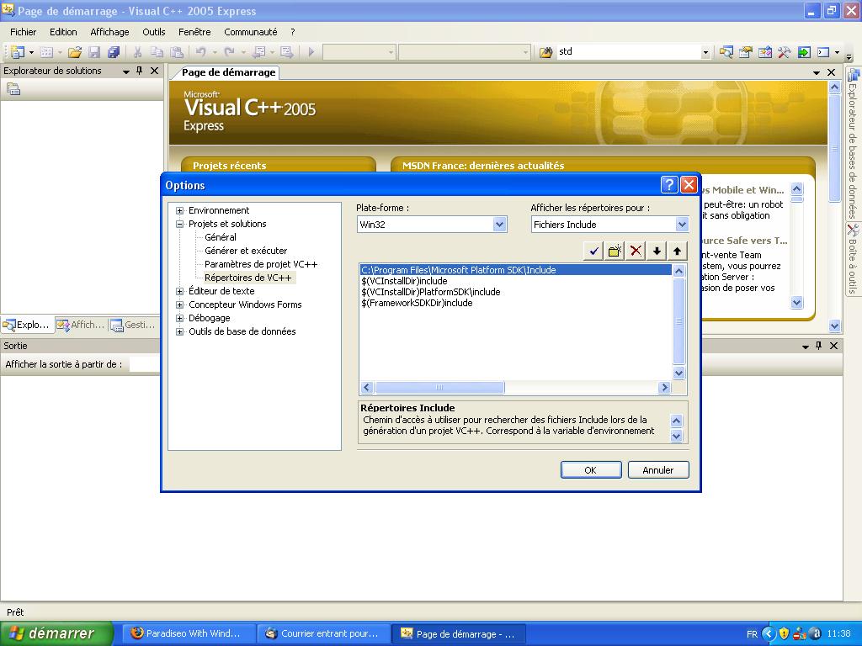Add a new line with the folder icon
The image size is (862, 646).
615,251
